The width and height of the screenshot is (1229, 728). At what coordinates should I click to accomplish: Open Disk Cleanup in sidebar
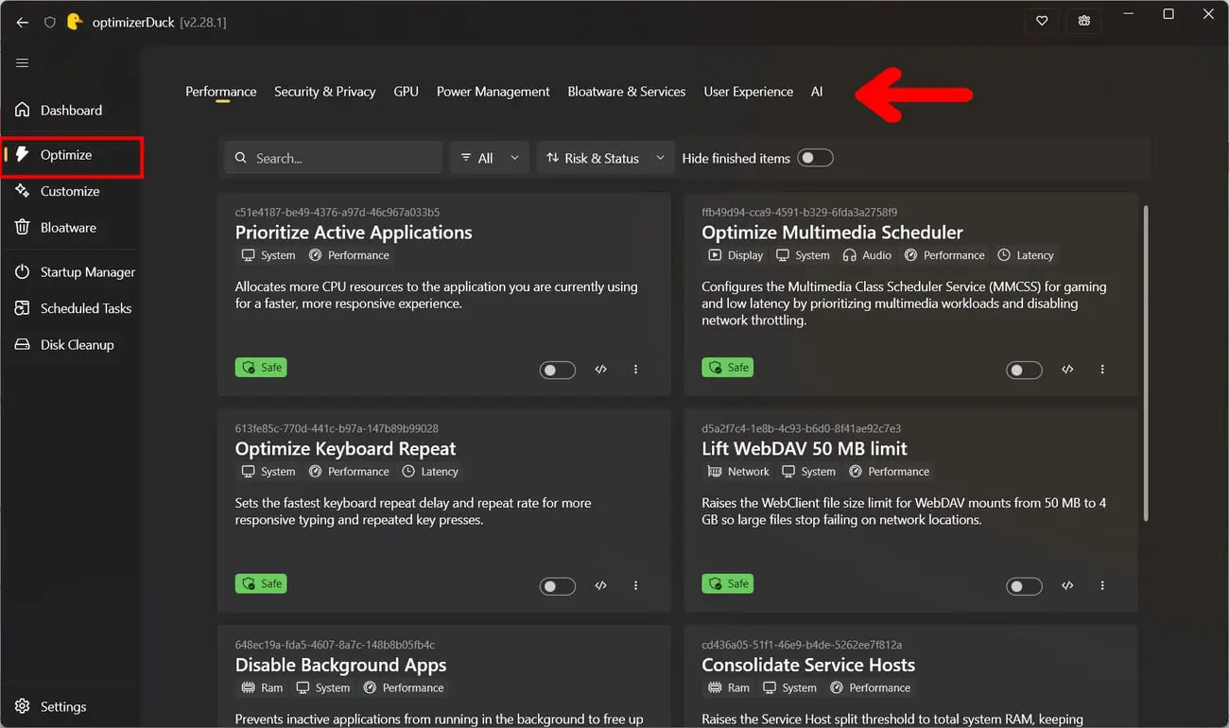coord(70,345)
